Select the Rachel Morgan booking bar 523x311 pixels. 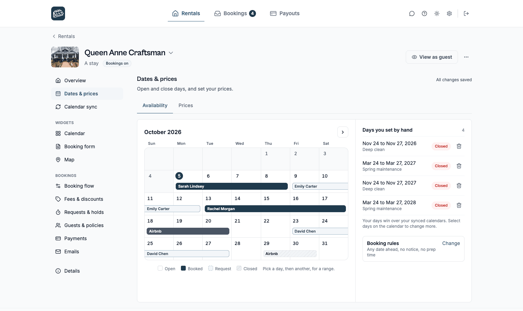(275, 209)
